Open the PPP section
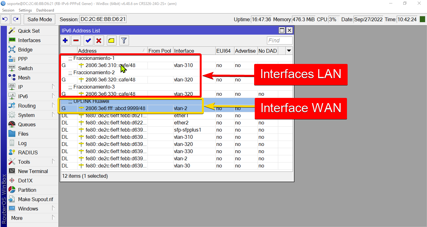The width and height of the screenshot is (427, 227). coord(23,59)
